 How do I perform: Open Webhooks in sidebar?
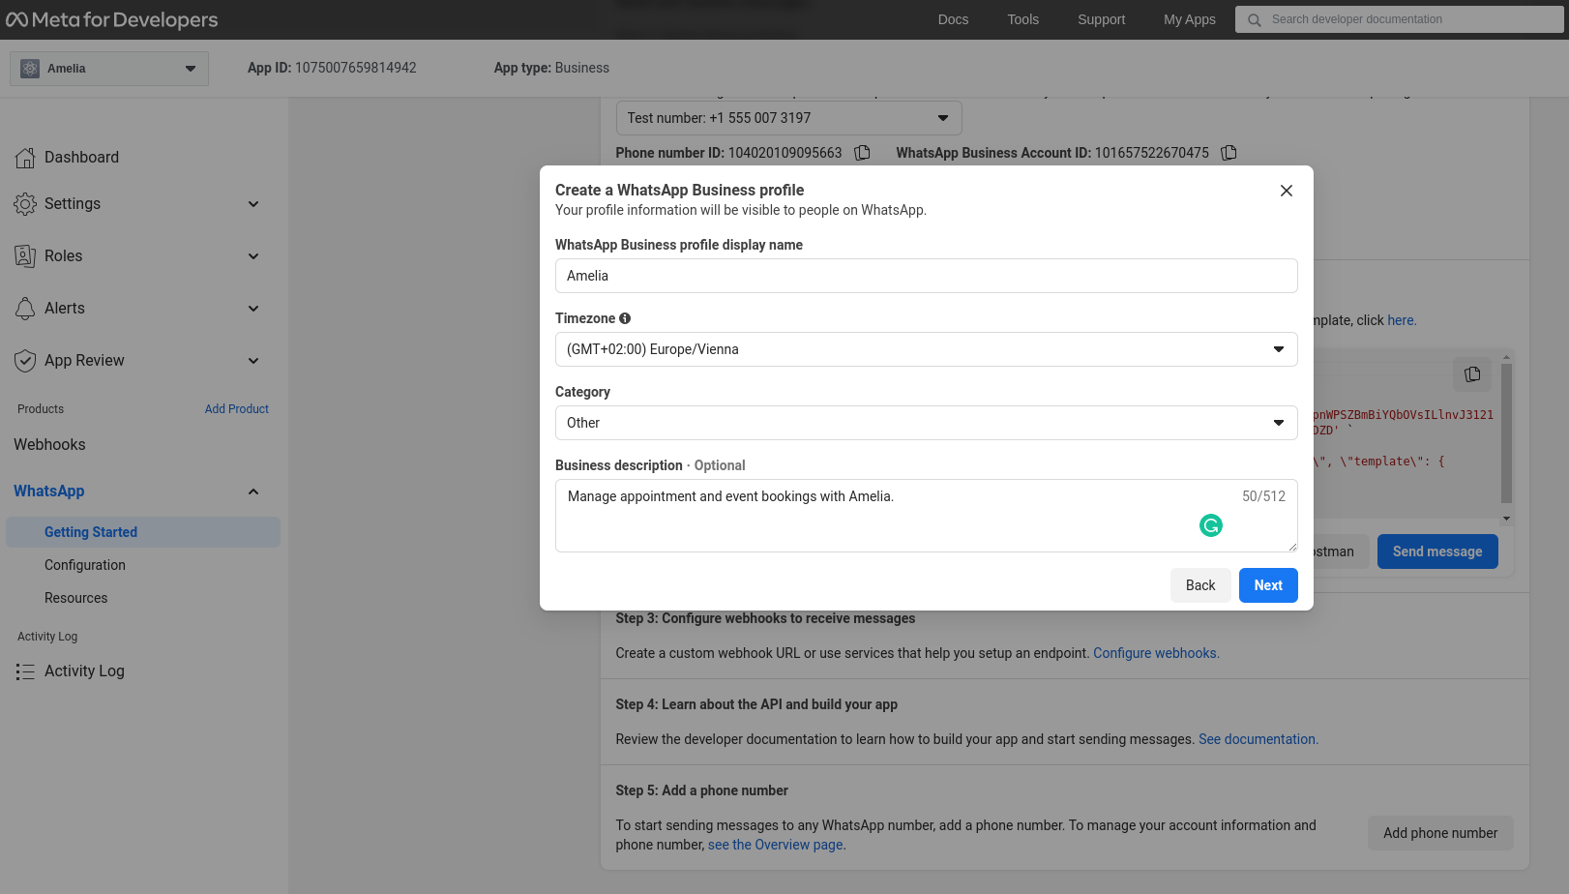[x=49, y=445]
